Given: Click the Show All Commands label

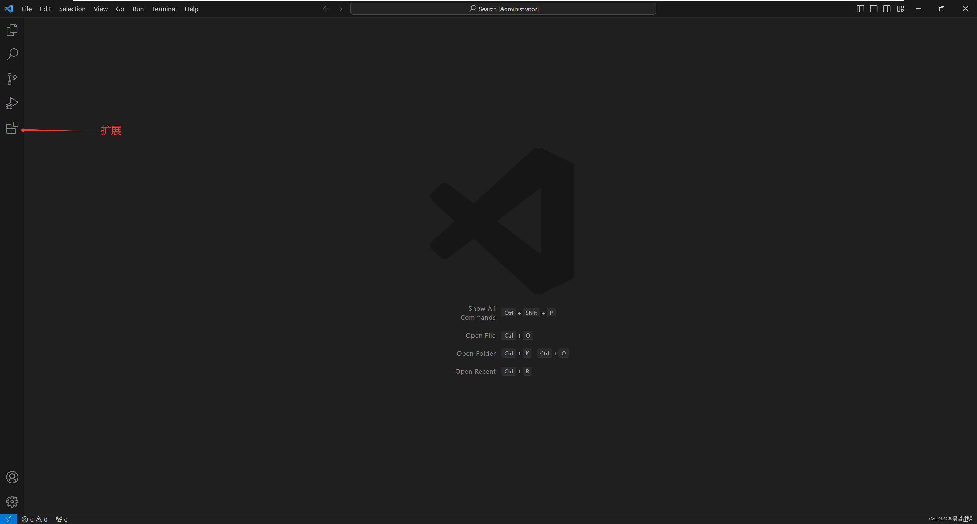Looking at the screenshot, I should coord(478,313).
